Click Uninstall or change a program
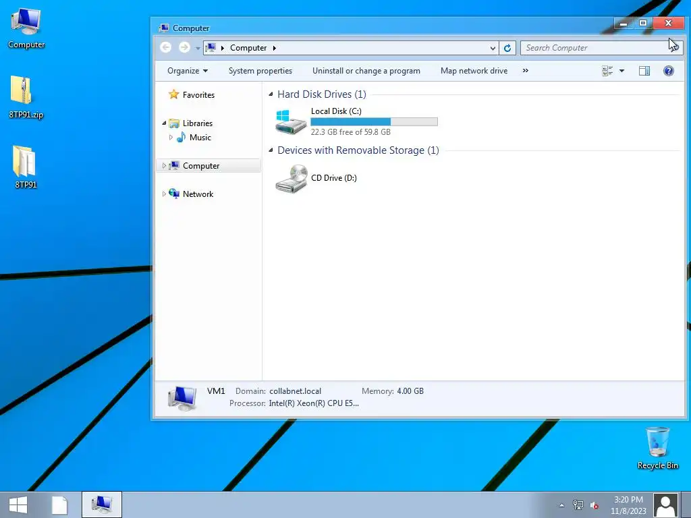 point(366,70)
